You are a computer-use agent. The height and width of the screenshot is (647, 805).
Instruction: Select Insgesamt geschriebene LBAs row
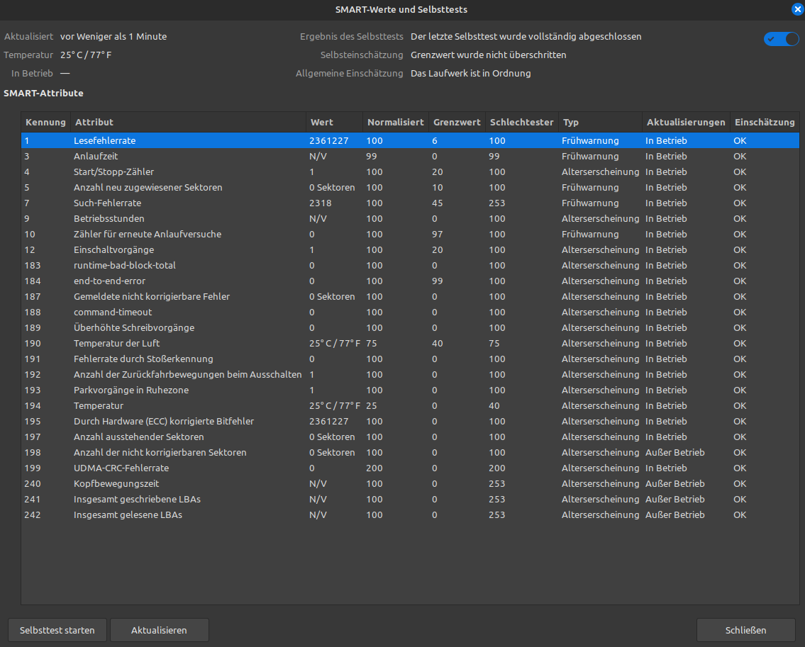coord(410,499)
